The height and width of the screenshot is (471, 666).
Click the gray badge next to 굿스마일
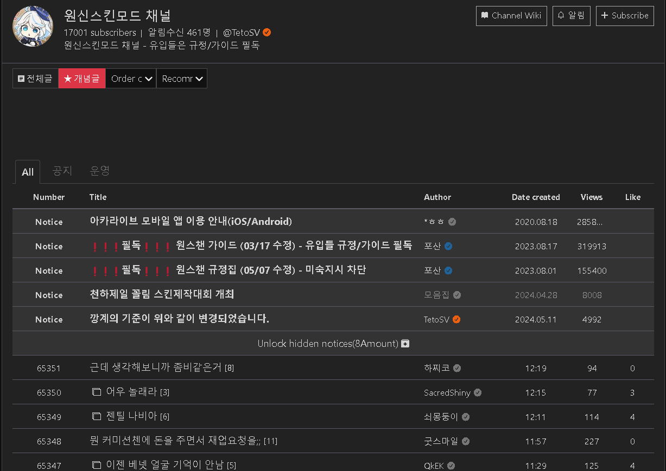coord(466,441)
